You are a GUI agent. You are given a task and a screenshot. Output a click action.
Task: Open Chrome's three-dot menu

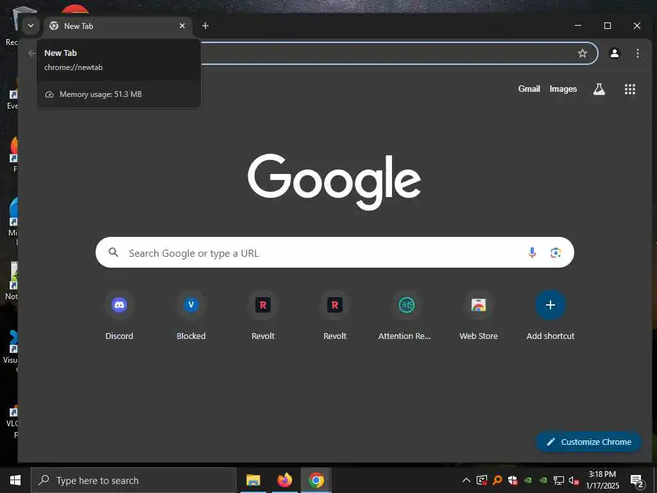[637, 53]
